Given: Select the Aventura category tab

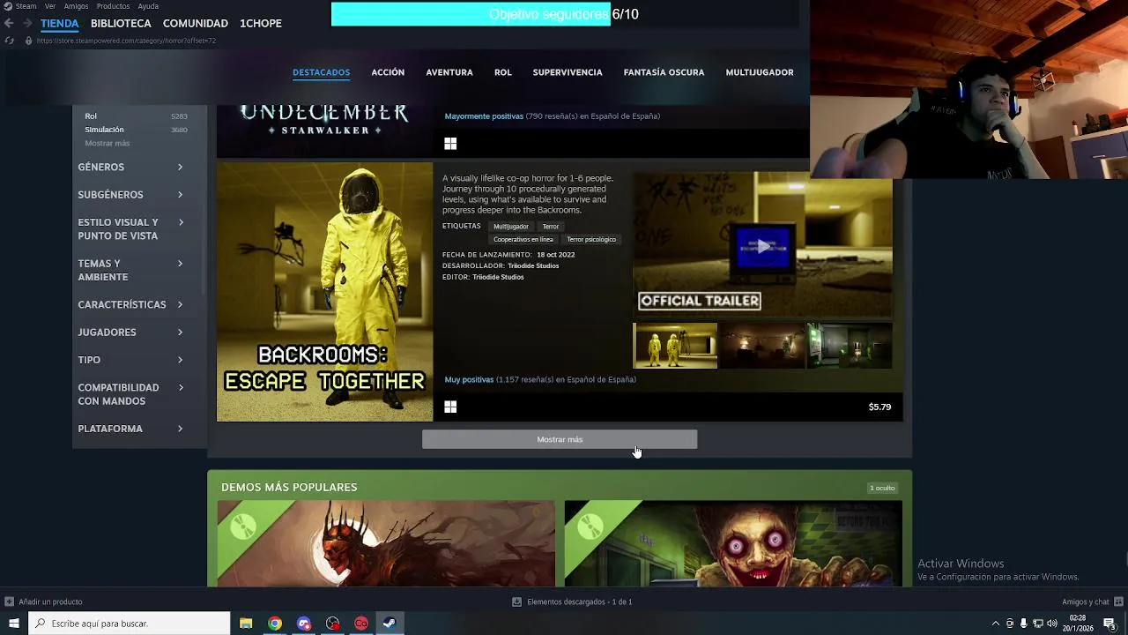Looking at the screenshot, I should click(449, 72).
